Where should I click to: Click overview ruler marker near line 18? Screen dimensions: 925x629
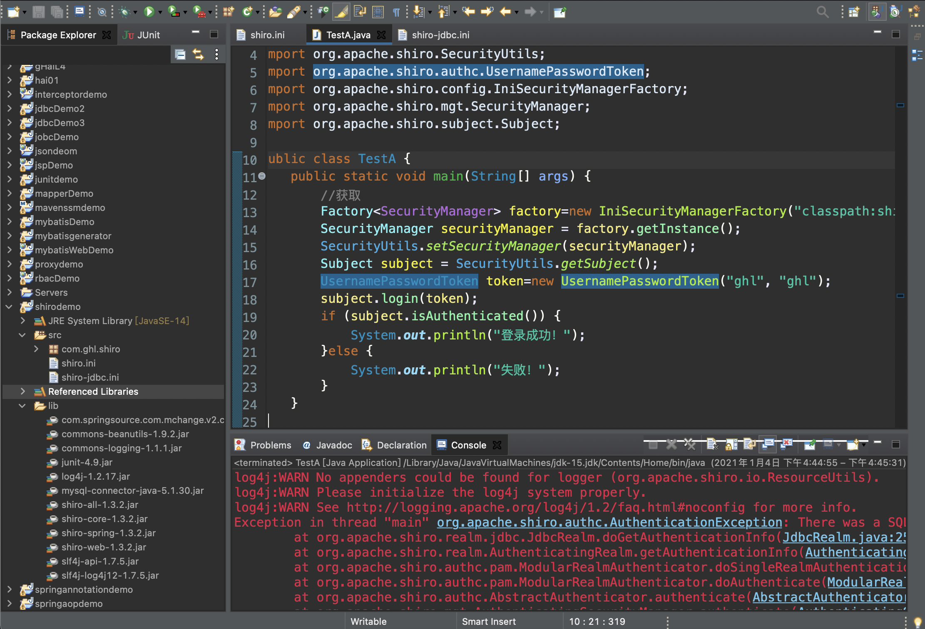coord(900,296)
